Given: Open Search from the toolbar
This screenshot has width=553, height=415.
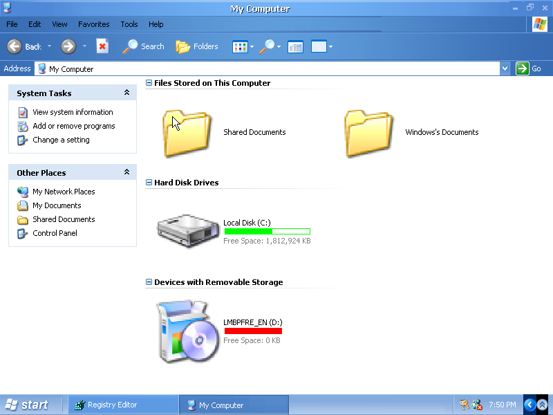Looking at the screenshot, I should pos(143,46).
